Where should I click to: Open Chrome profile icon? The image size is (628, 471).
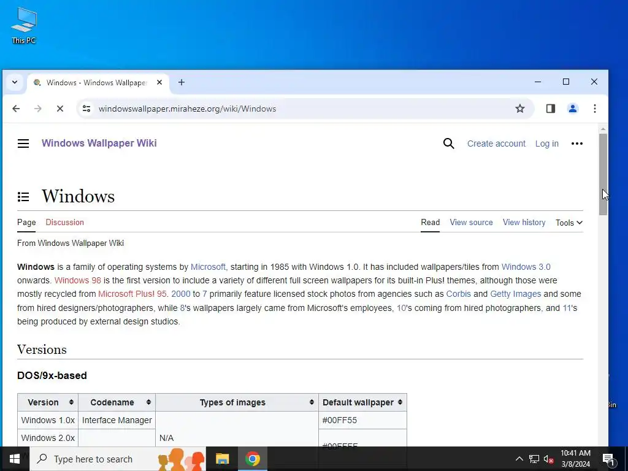[573, 109]
